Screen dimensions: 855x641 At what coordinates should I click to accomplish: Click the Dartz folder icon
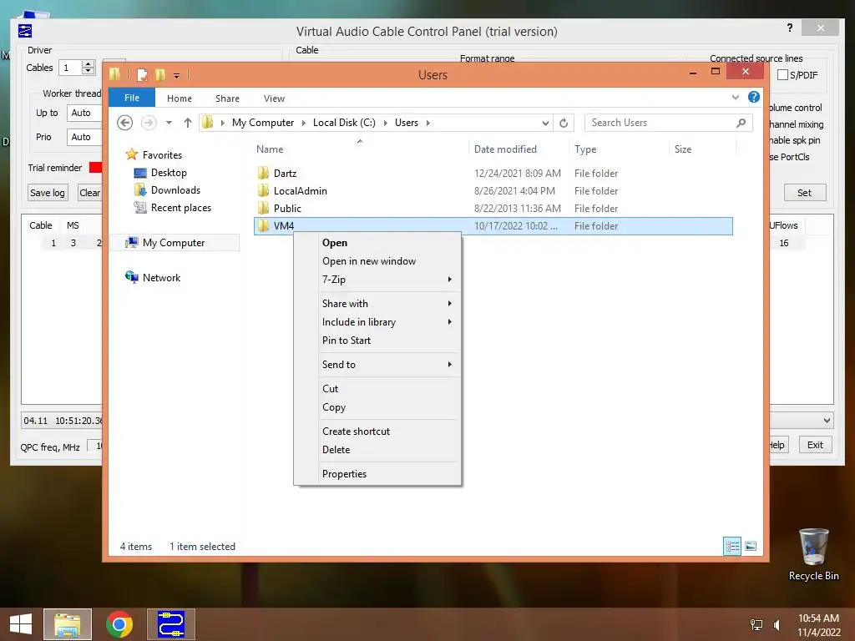tap(263, 174)
